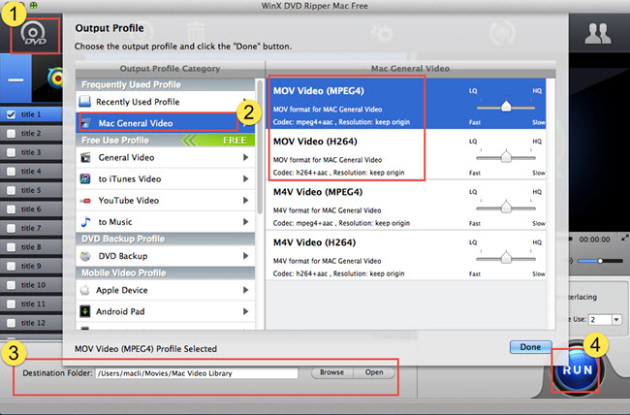Click the Recently Used Profile folder icon
This screenshot has width=630, height=415.
84,102
